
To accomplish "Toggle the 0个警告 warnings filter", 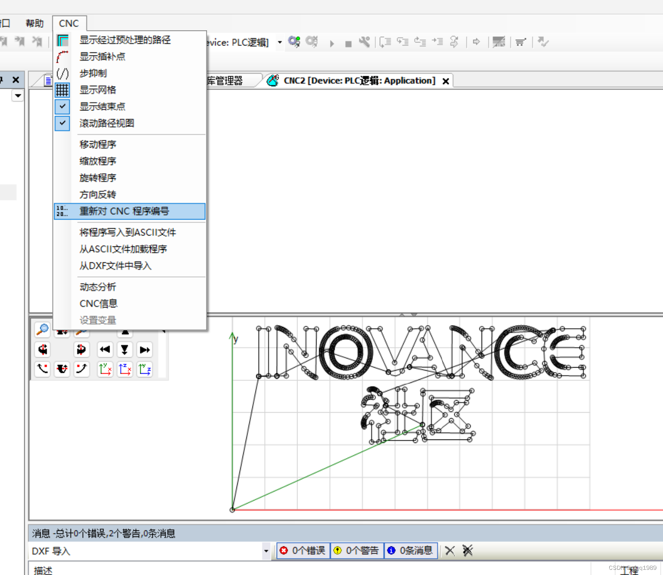I will 357,551.
